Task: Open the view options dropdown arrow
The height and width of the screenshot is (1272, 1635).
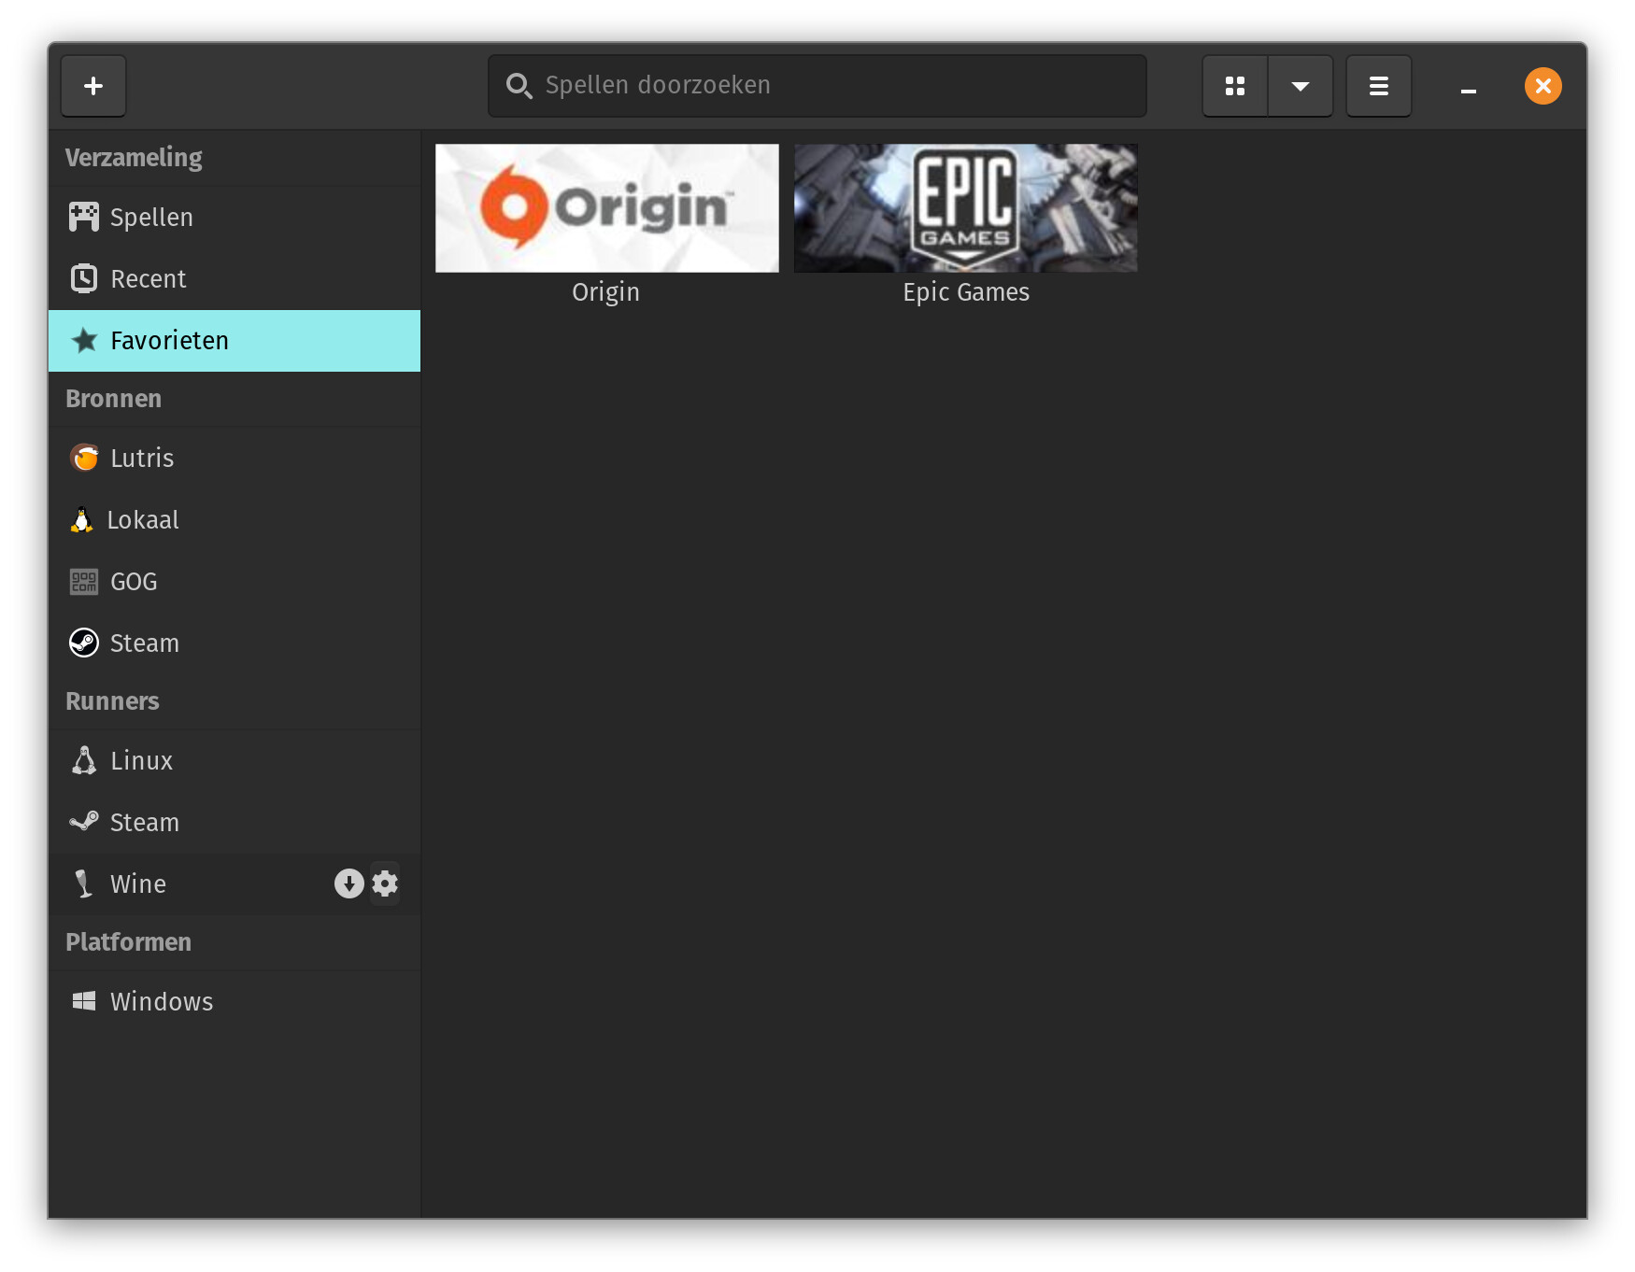Action: (x=1301, y=86)
